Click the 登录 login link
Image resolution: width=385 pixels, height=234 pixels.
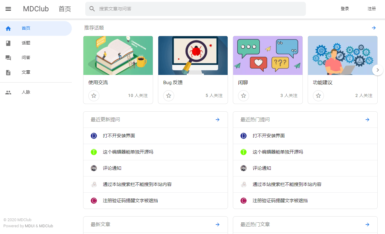pyautogui.click(x=345, y=9)
